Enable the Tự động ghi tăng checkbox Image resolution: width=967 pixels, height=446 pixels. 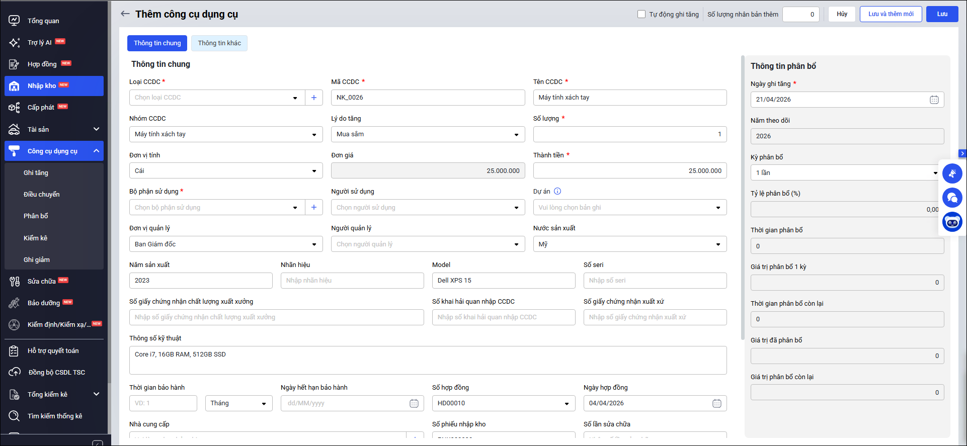point(641,14)
